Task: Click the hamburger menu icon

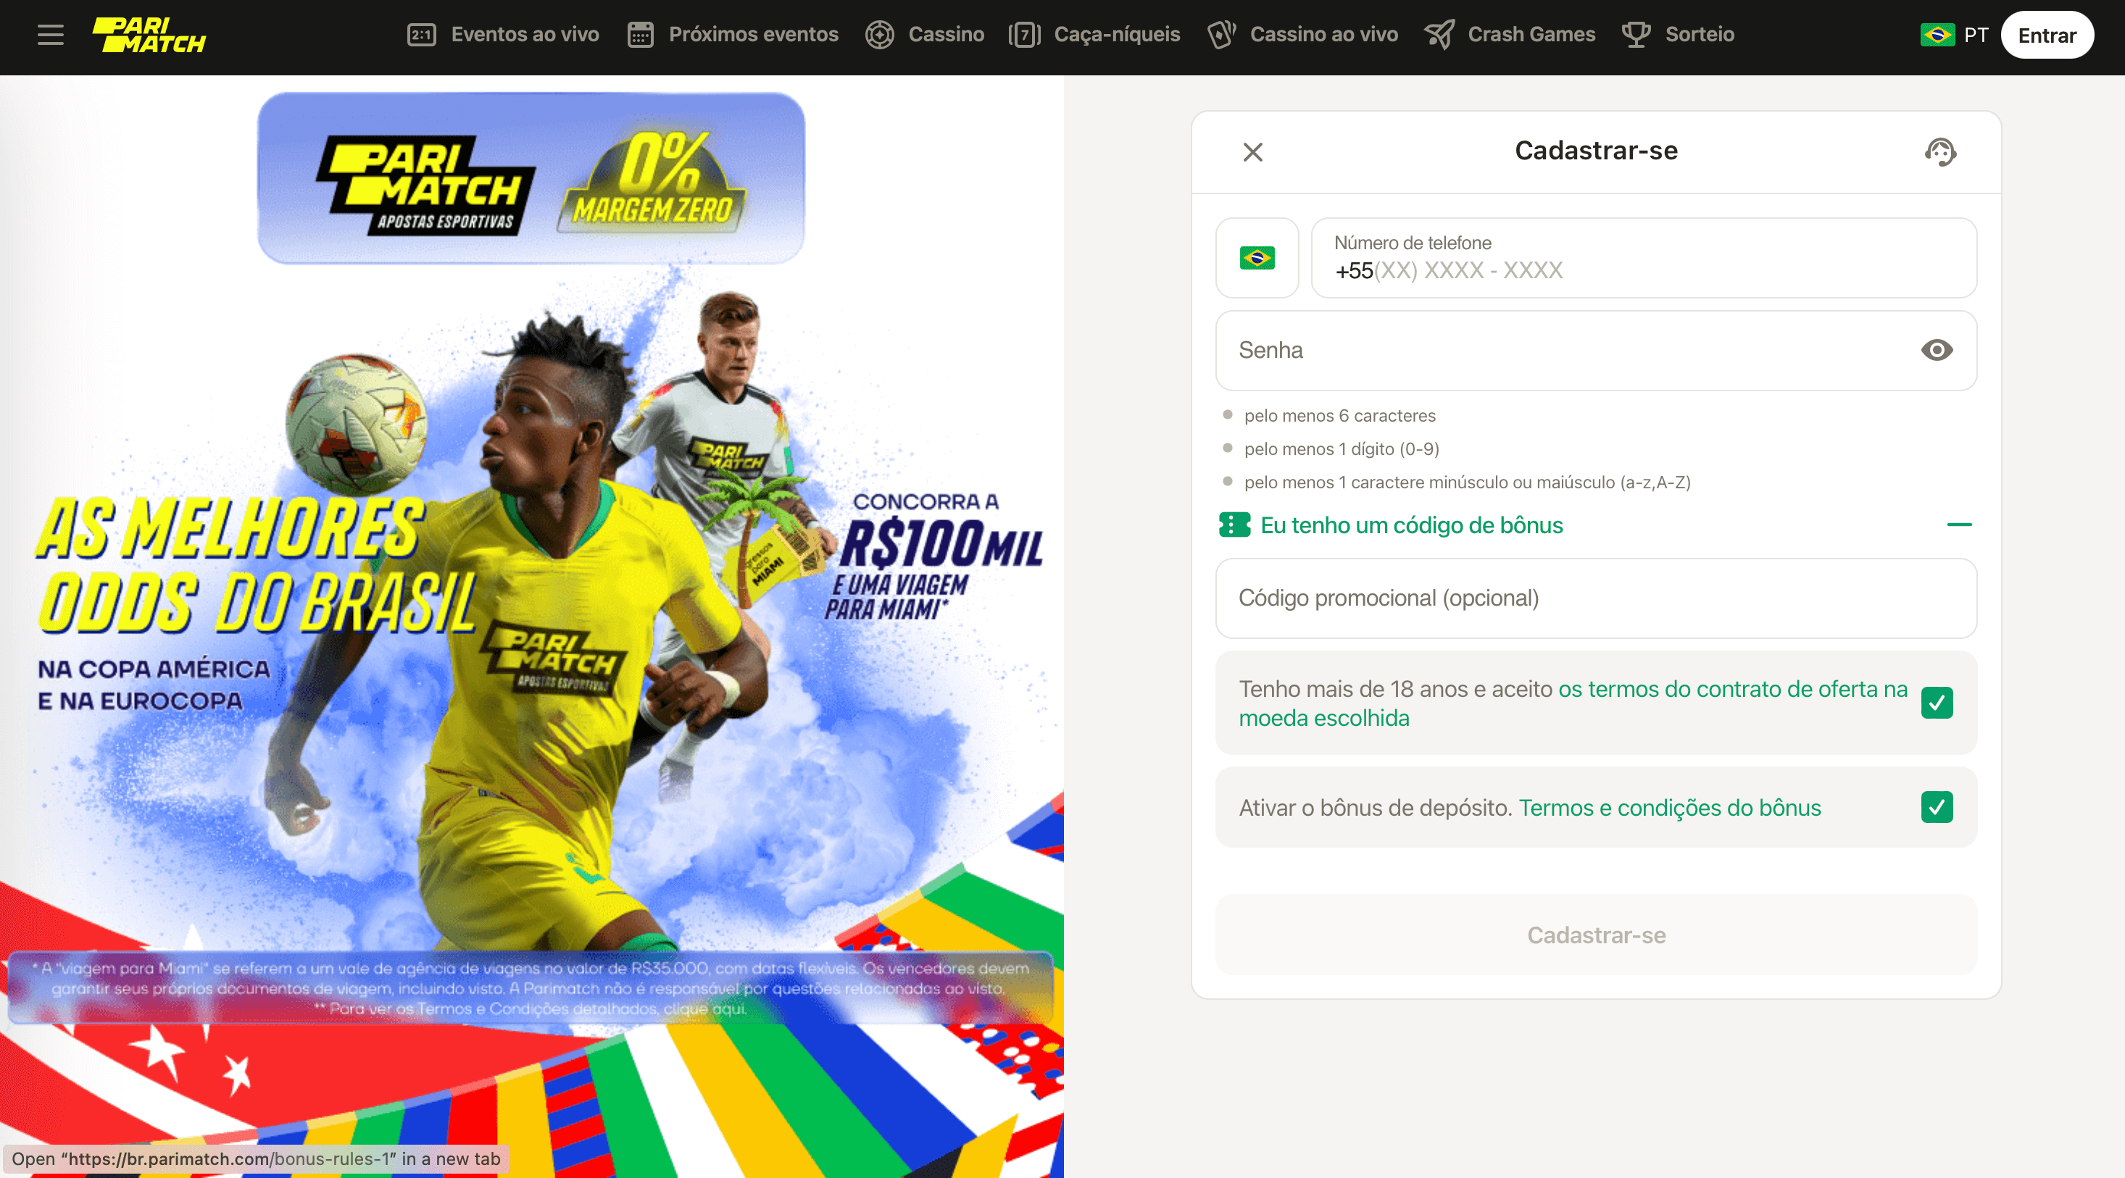Action: tap(51, 35)
